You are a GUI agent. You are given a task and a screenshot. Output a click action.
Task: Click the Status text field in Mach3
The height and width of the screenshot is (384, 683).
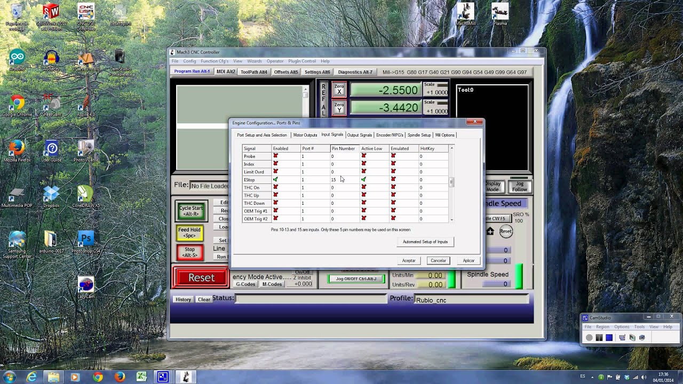pyautogui.click(x=311, y=299)
